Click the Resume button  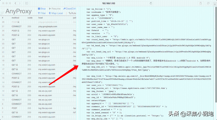(55, 9)
